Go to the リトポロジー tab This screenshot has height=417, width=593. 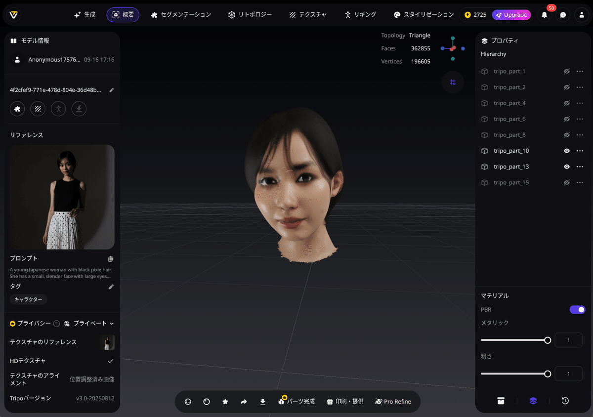250,15
